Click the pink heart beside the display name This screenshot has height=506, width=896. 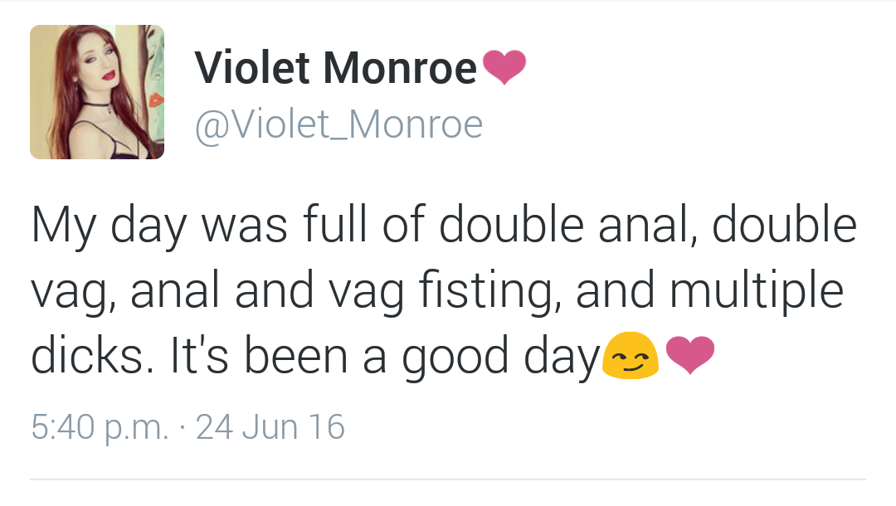[504, 67]
